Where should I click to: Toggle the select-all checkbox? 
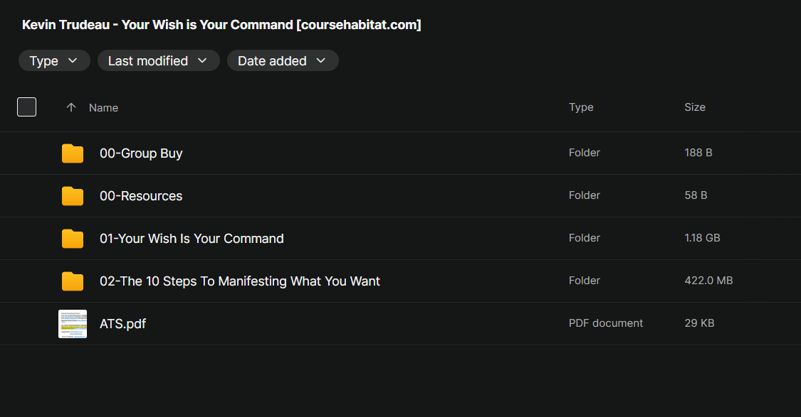click(x=26, y=107)
